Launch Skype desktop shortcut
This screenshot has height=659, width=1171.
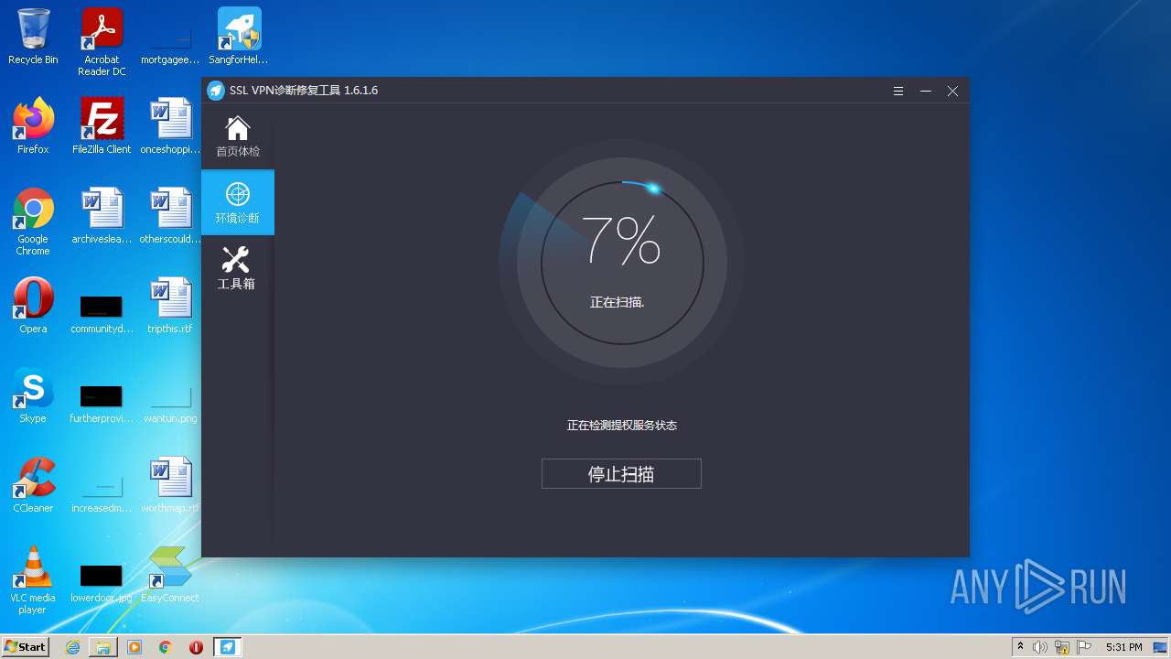[x=33, y=395]
